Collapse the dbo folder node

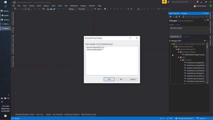point(179,57)
